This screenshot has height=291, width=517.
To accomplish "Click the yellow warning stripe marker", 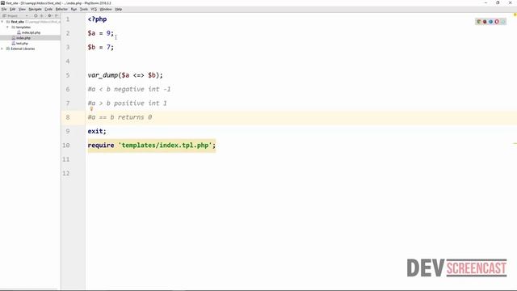I will coord(515,144).
